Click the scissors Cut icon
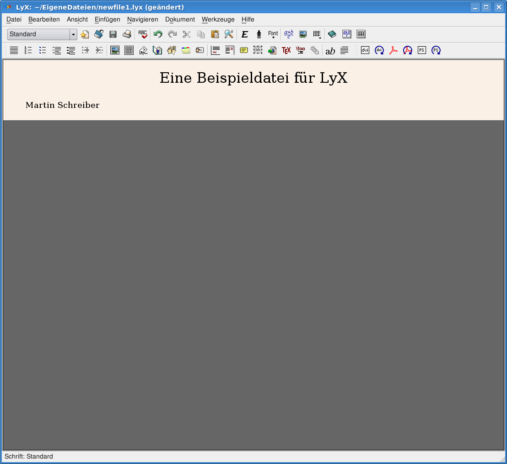507x464 pixels. point(187,34)
